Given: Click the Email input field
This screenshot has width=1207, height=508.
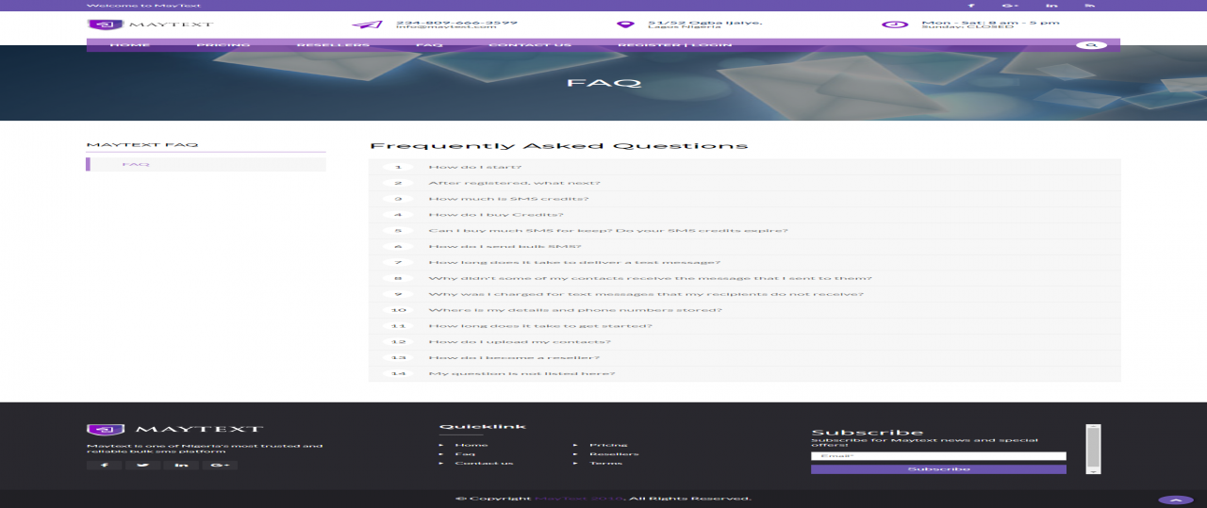Looking at the screenshot, I should point(938,456).
